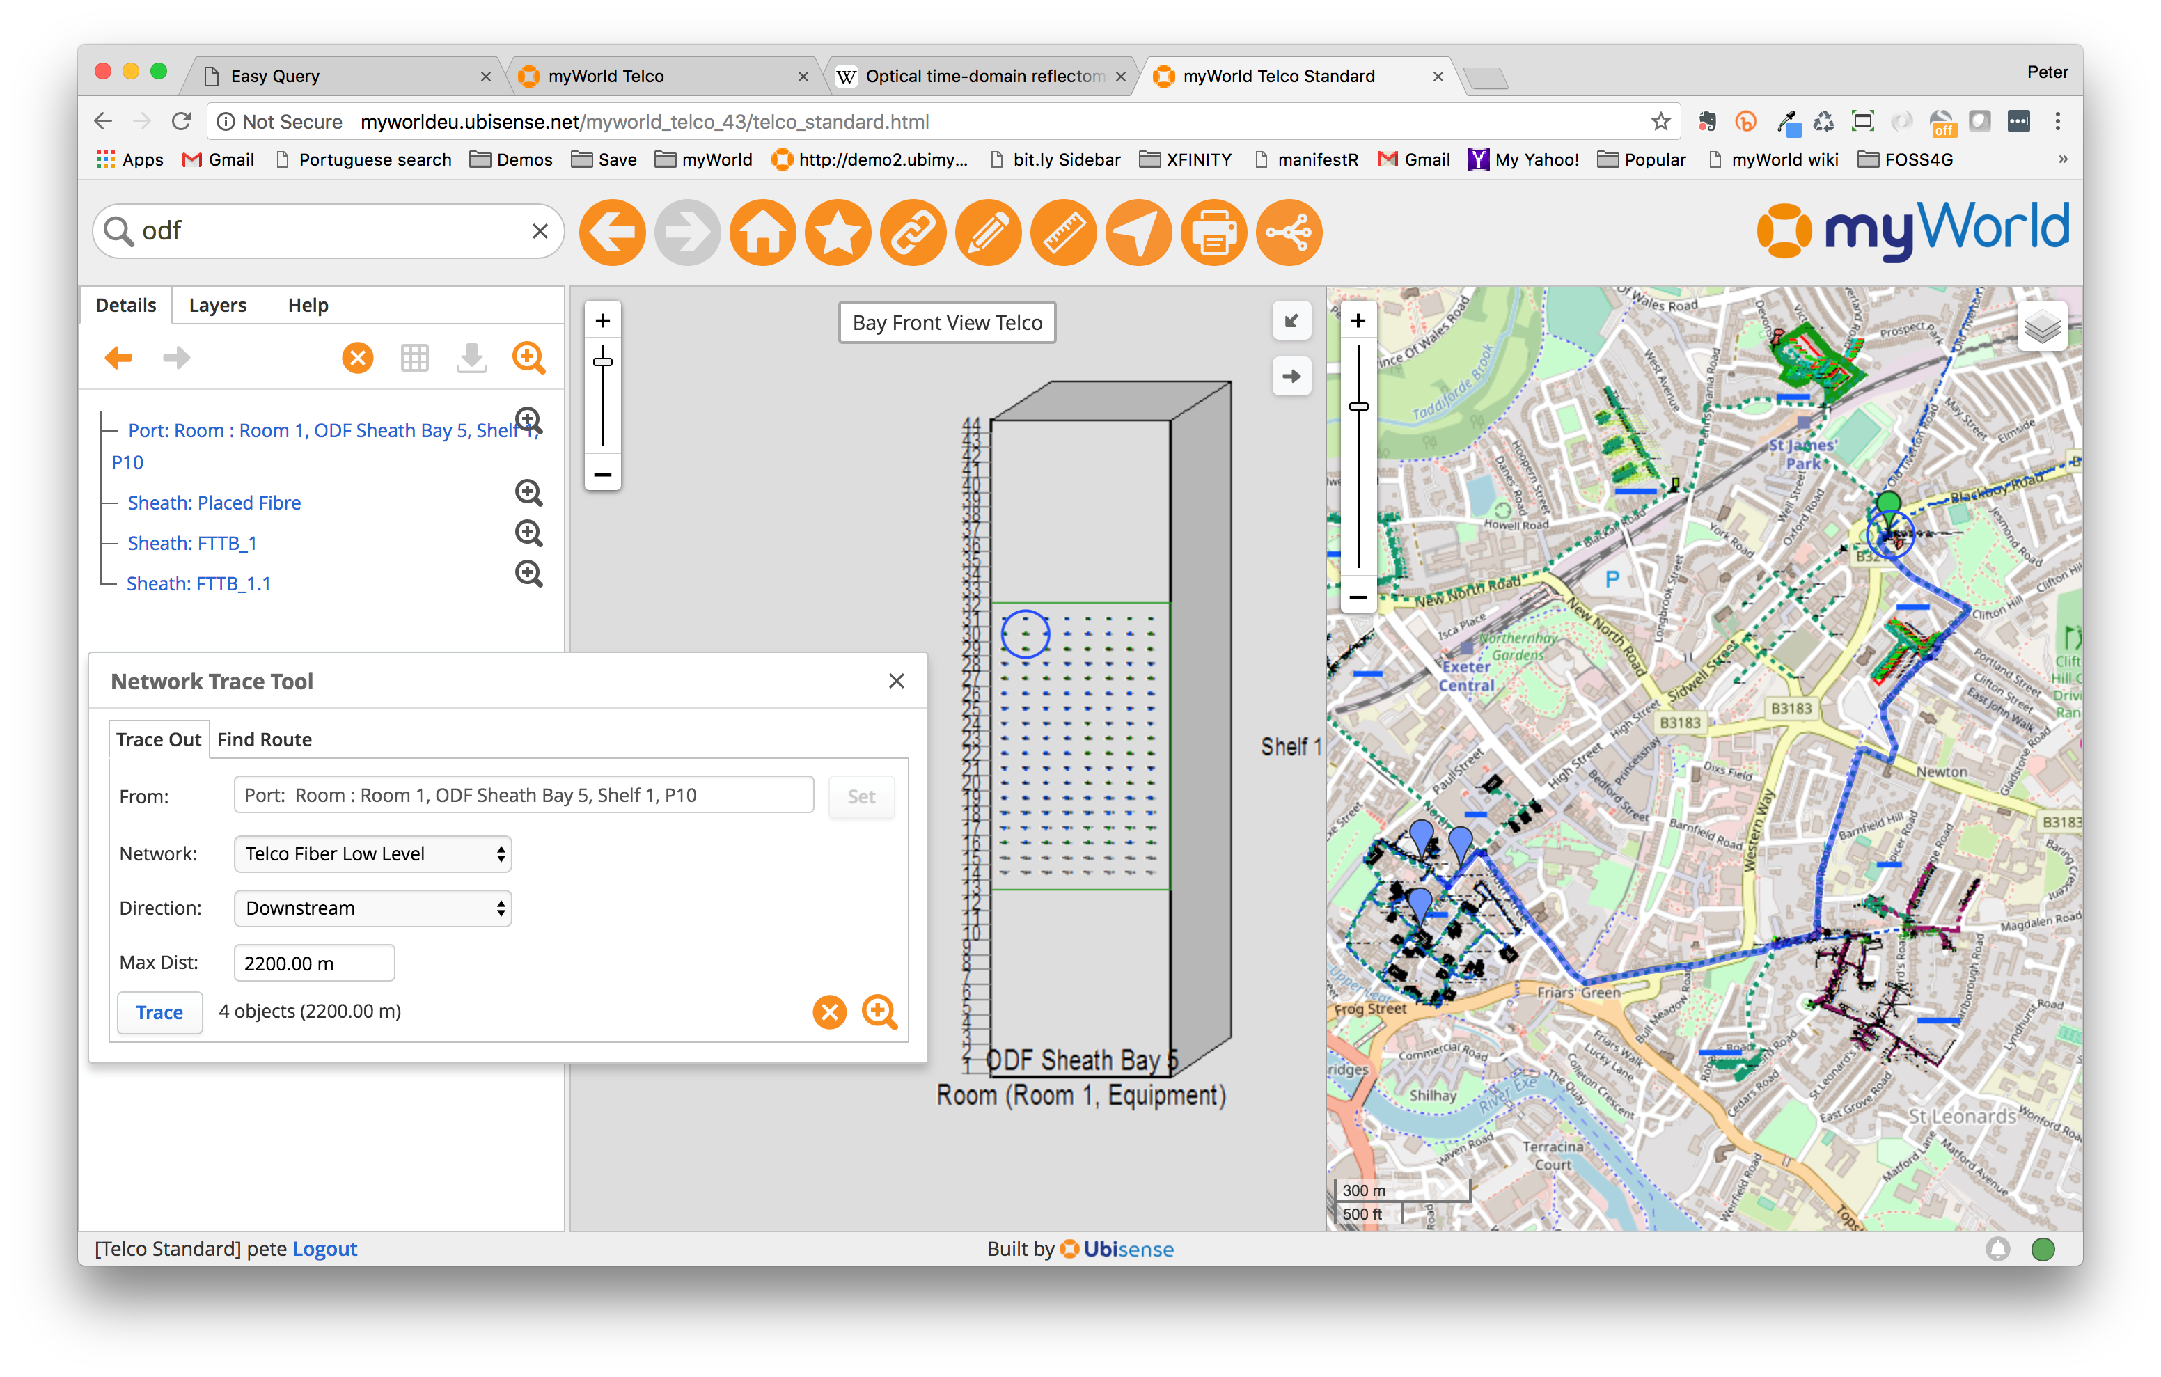
Task: Open the Demos bookmarks folder
Action: pos(512,160)
